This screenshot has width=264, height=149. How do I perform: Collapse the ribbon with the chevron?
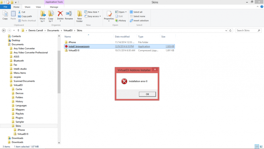257,7
